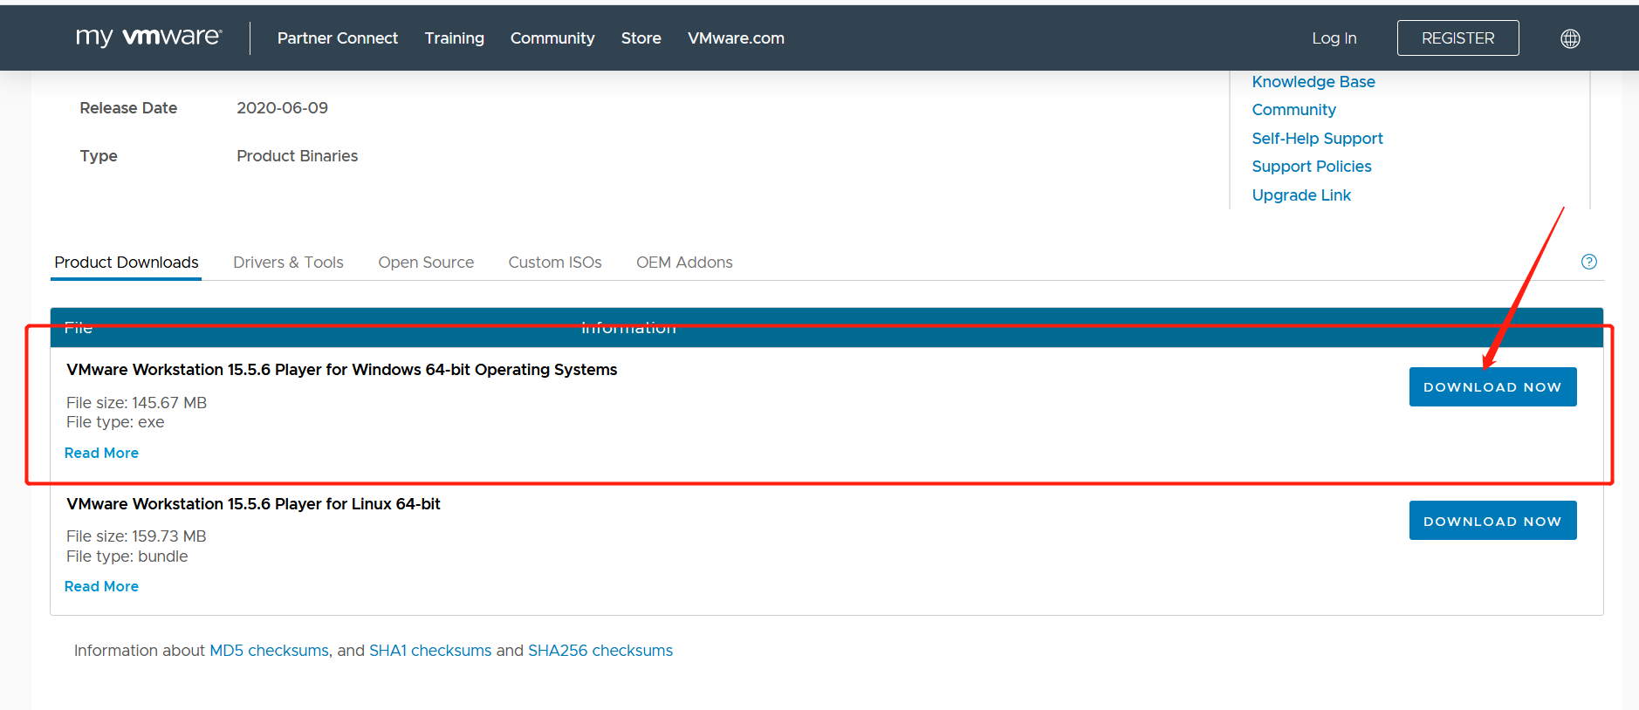Open Partner Connect menu
This screenshot has width=1639, height=710.
[337, 38]
